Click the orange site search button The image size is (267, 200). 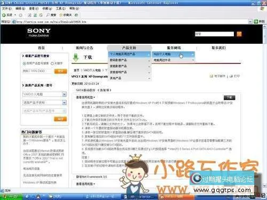pyautogui.click(x=239, y=34)
